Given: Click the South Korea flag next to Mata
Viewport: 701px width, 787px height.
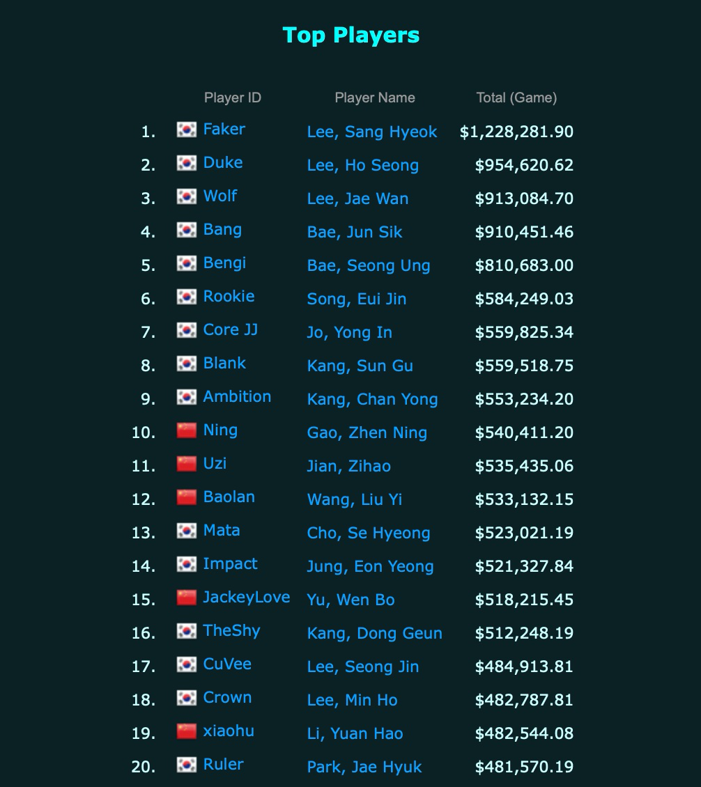Looking at the screenshot, I should (186, 531).
